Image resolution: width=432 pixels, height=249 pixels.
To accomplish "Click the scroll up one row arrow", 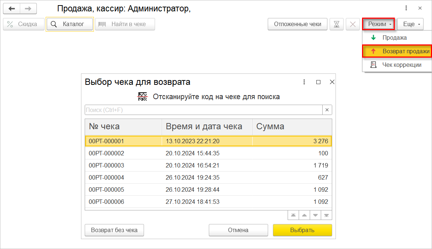I will (x=304, y=215).
